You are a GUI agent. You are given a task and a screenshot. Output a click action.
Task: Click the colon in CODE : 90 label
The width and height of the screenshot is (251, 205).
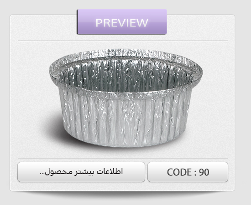point(195,173)
